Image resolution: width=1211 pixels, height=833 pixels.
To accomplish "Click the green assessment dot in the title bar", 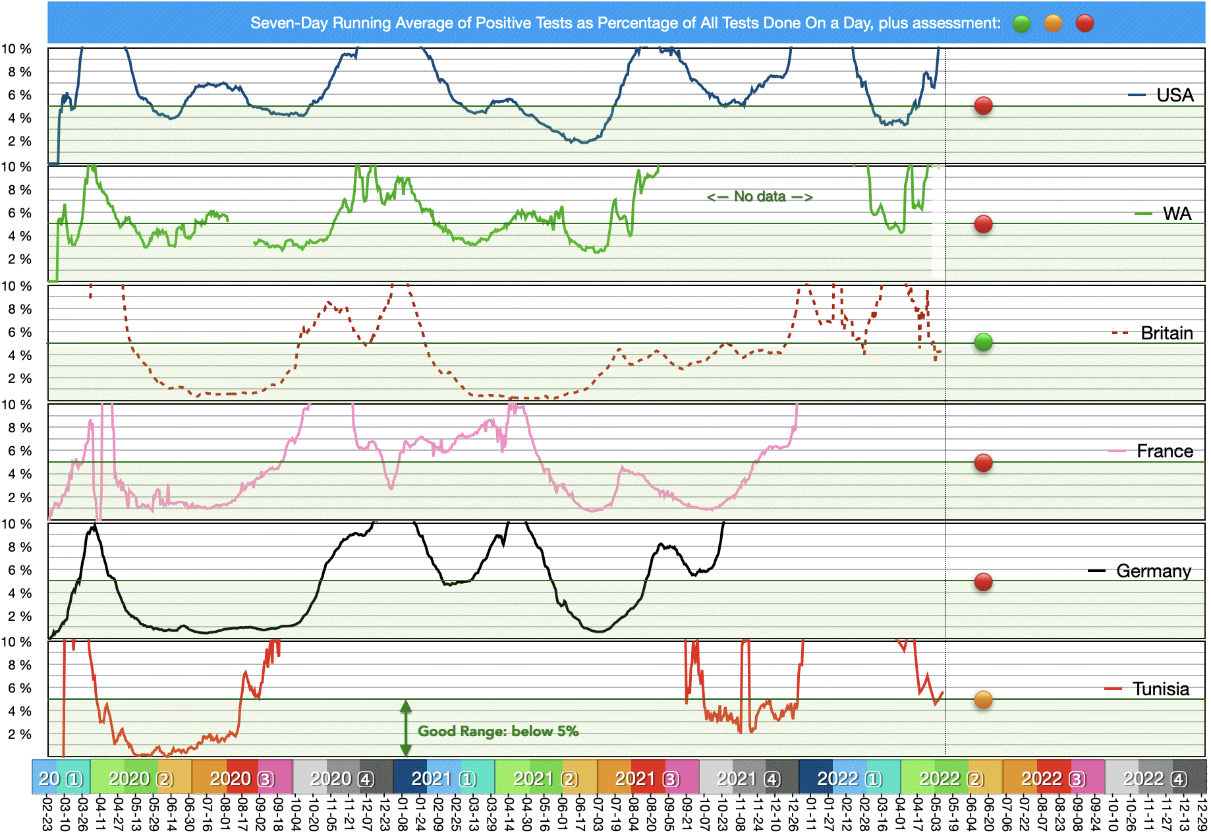I will tap(1021, 24).
